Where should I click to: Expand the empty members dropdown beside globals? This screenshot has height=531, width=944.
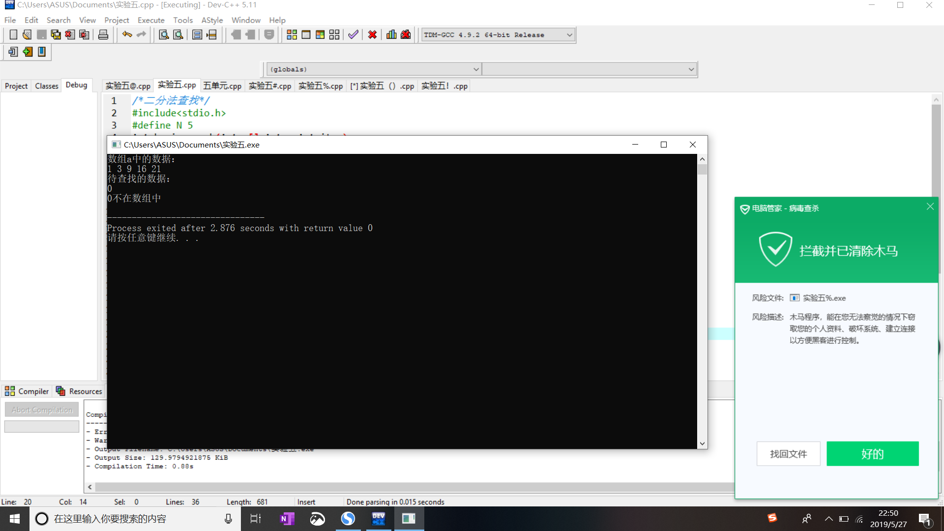tap(691, 69)
